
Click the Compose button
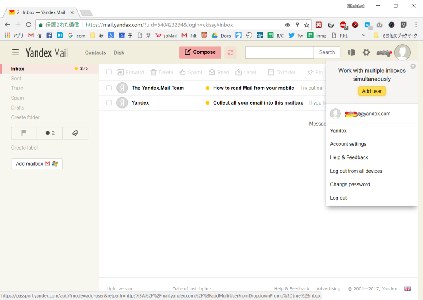pos(200,52)
